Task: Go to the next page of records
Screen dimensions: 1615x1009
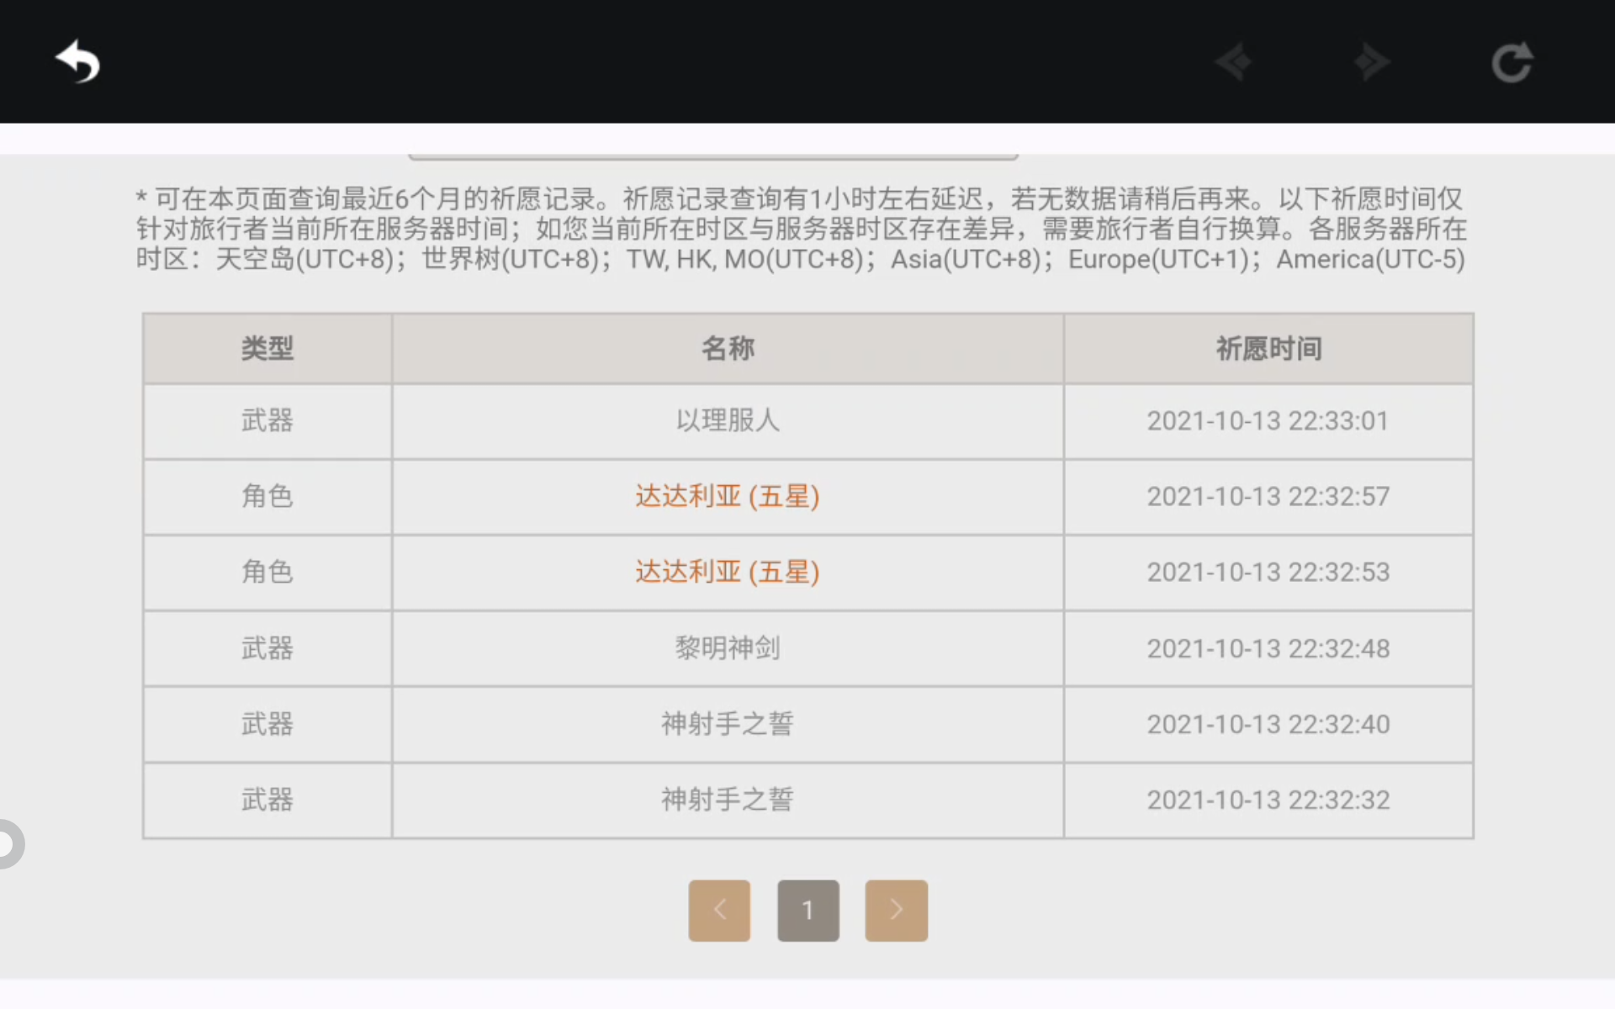Action: pos(896,910)
